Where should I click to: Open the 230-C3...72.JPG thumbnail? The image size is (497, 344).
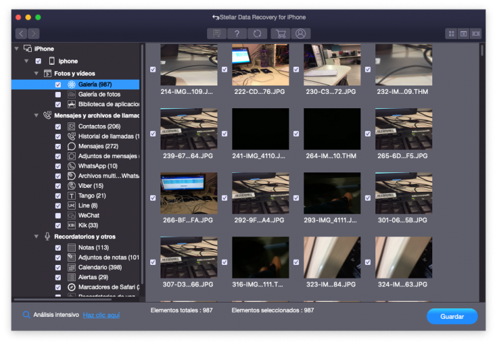click(332, 65)
